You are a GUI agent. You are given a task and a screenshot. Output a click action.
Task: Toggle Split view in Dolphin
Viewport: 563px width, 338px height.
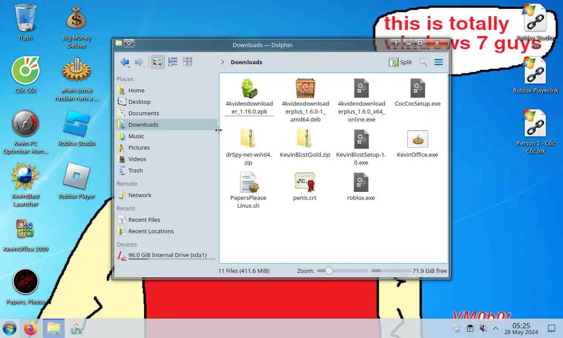point(400,62)
